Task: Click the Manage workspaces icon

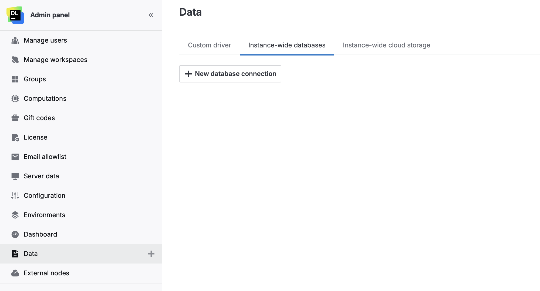Action: click(x=15, y=60)
